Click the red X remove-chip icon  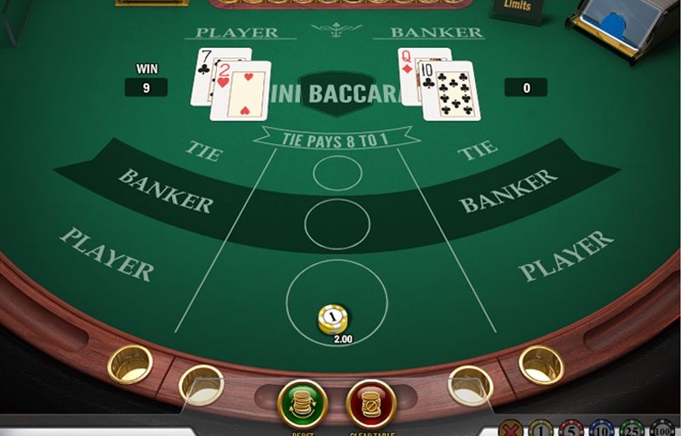click(510, 428)
